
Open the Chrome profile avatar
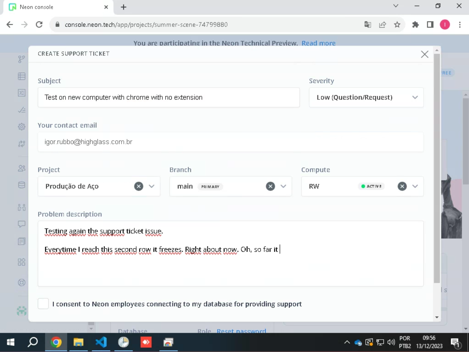click(x=445, y=25)
